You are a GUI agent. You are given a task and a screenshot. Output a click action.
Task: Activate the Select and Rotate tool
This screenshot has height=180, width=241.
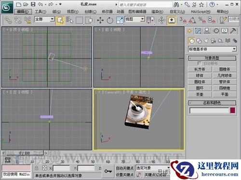tap(110, 20)
